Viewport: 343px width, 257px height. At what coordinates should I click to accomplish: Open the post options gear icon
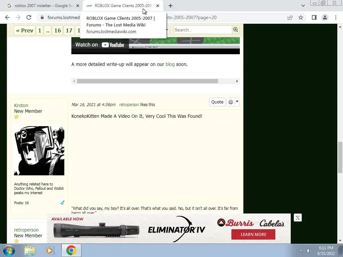(230, 102)
